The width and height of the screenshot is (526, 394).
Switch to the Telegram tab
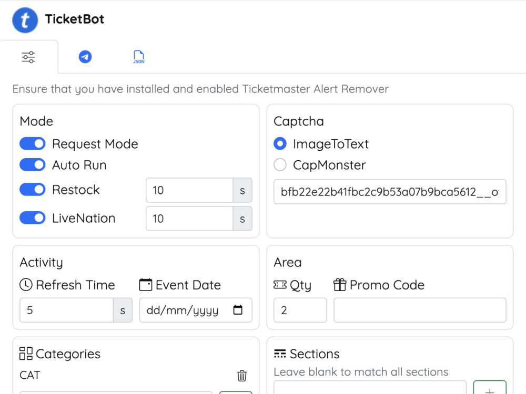[85, 57]
